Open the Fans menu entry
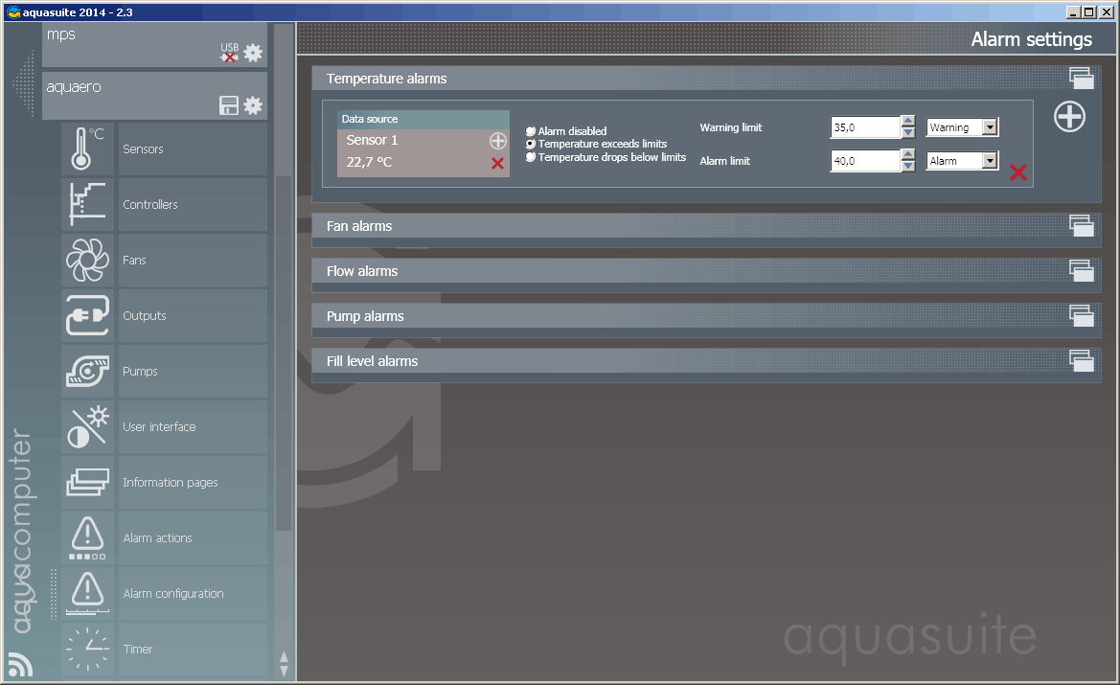Screen dimensions: 1120x685 pyautogui.click(x=193, y=260)
